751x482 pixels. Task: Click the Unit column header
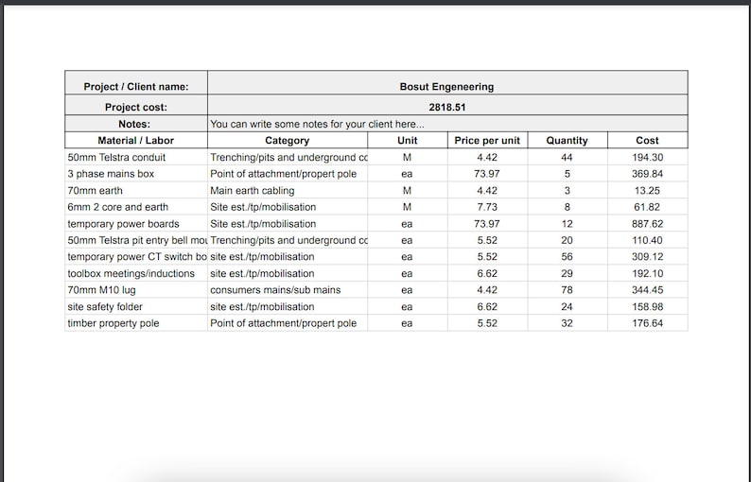[407, 140]
